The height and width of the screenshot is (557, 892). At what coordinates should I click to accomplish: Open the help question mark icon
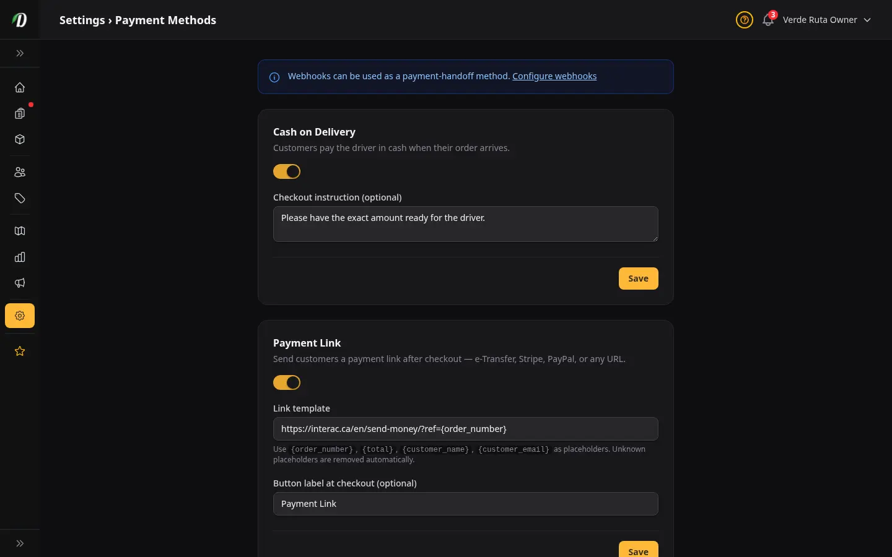tap(745, 20)
